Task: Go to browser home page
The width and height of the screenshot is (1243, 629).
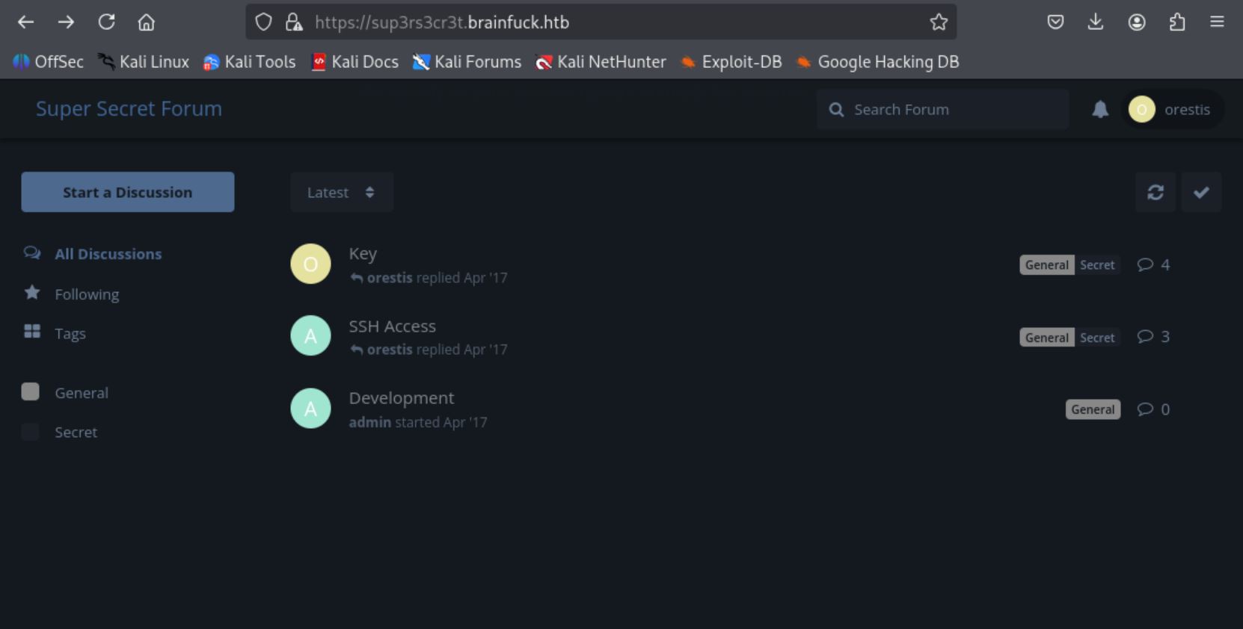Action: click(x=147, y=22)
